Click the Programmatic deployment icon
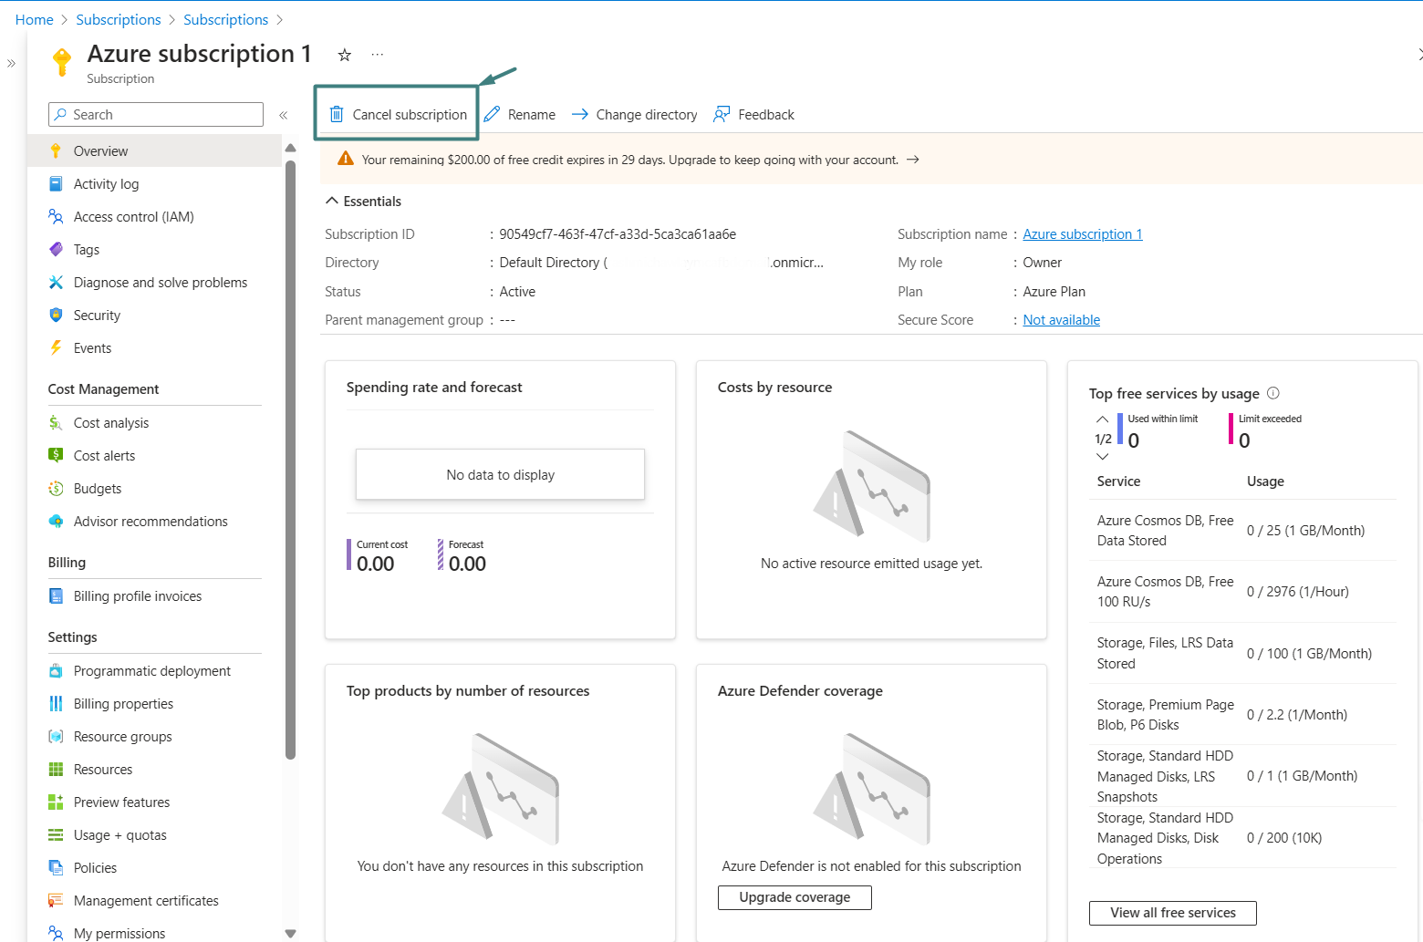 pos(56,670)
